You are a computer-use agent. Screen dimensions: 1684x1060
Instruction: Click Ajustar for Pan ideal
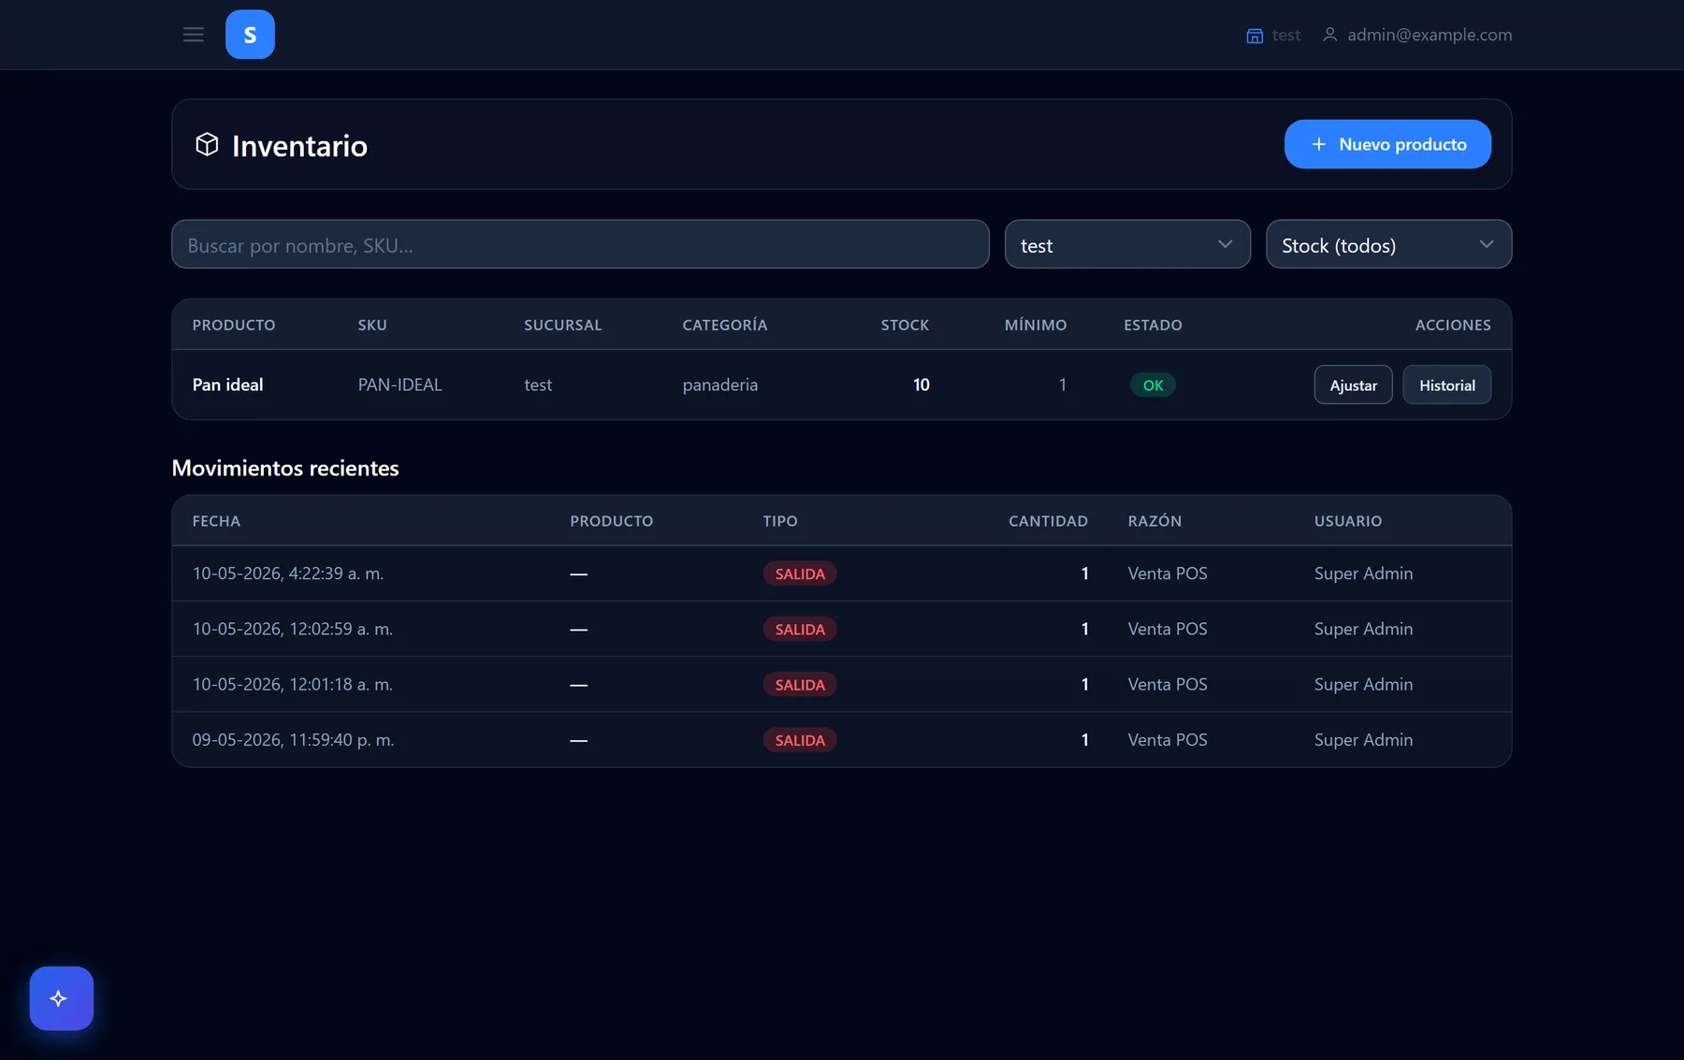pyautogui.click(x=1353, y=385)
